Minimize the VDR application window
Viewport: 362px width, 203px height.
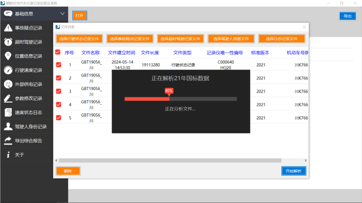(x=329, y=3)
